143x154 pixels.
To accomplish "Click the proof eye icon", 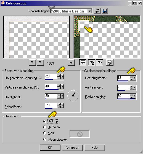I will [99, 62].
